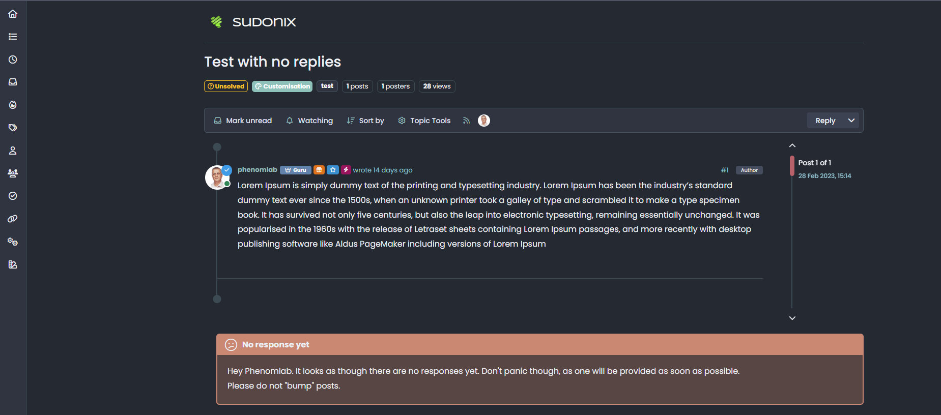Open the phenomlab username link
This screenshot has height=415, width=941.
tap(258, 170)
